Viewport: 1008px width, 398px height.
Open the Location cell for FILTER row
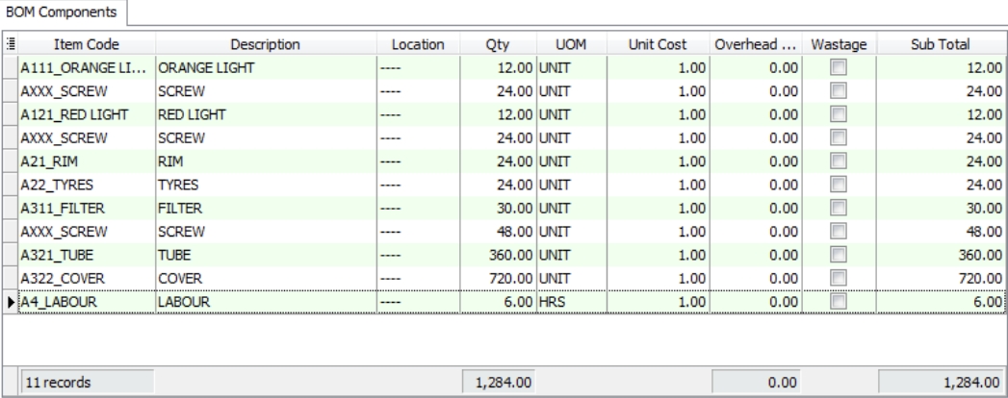coord(418,209)
